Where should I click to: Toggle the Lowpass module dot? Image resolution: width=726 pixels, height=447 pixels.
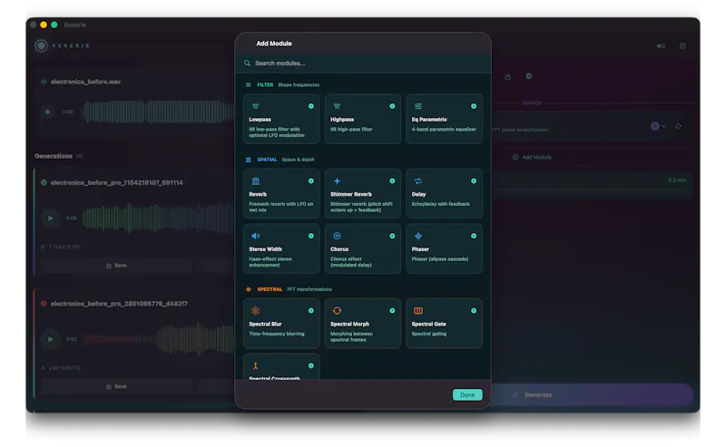311,106
